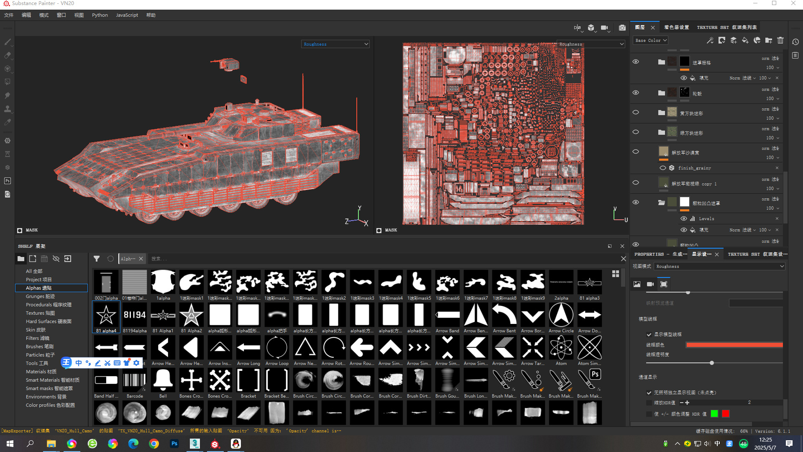Screen dimensions: 803x452
Task: Open the 视图模式 Roughness dropdown
Action: (719, 267)
